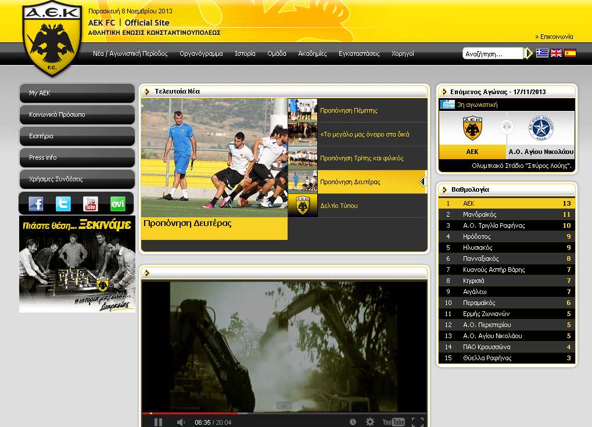Image resolution: width=592 pixels, height=427 pixels.
Task: Pause the playing video
Action: click(x=158, y=422)
